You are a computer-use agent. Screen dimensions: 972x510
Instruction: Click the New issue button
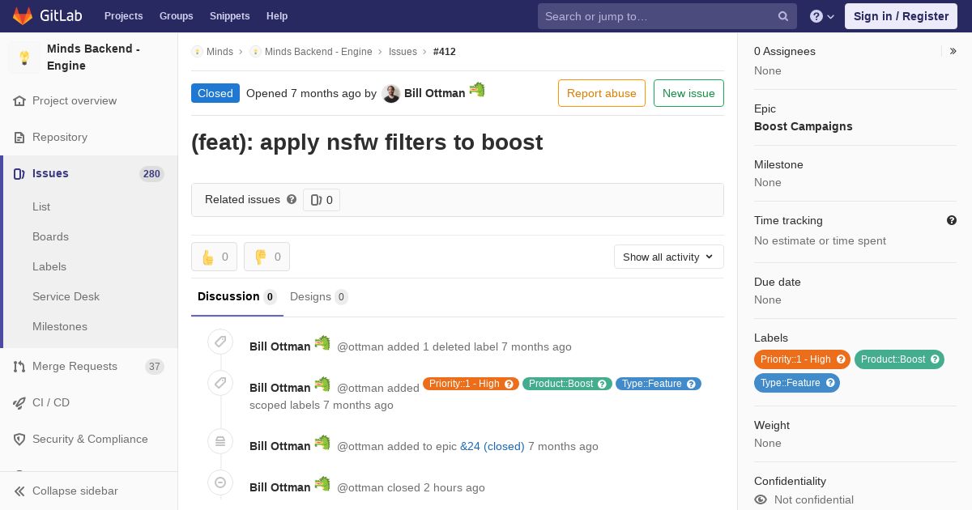point(688,93)
